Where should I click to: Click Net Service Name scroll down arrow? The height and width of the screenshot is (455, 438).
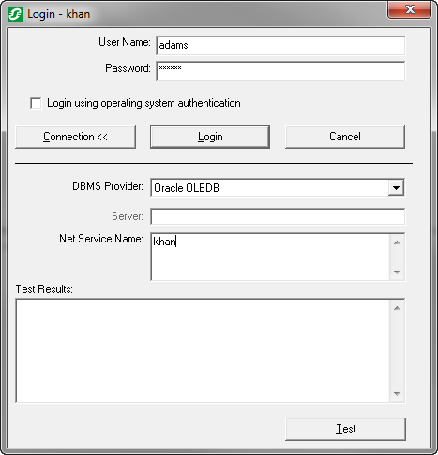click(x=397, y=272)
